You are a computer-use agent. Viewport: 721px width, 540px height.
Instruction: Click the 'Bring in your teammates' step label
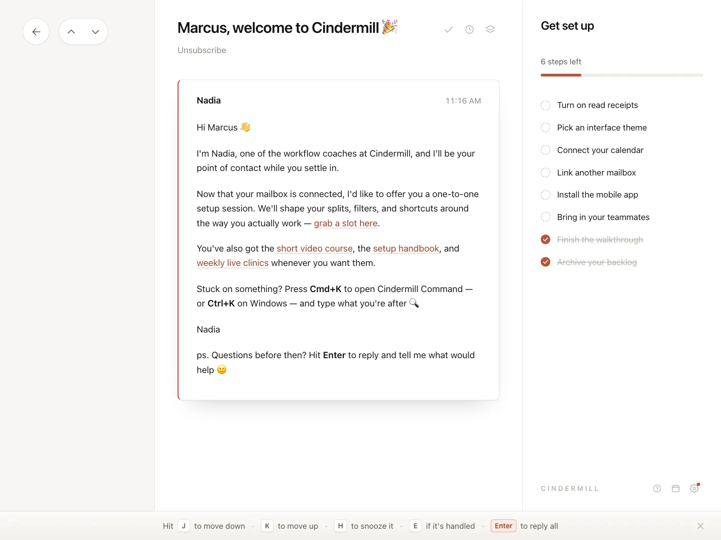tap(603, 217)
